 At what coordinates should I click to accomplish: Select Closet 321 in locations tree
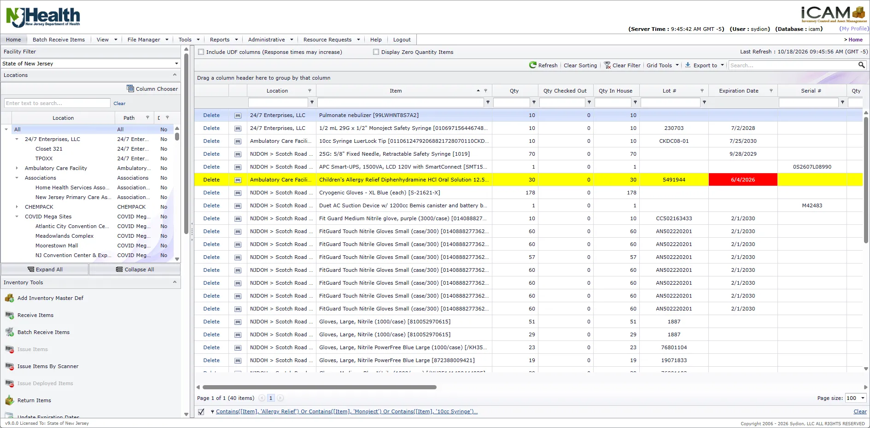(49, 149)
